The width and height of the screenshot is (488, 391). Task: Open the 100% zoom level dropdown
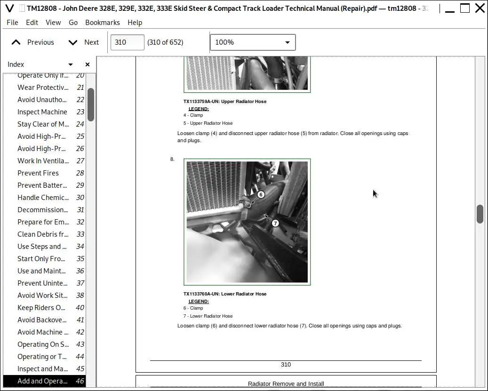click(x=253, y=42)
